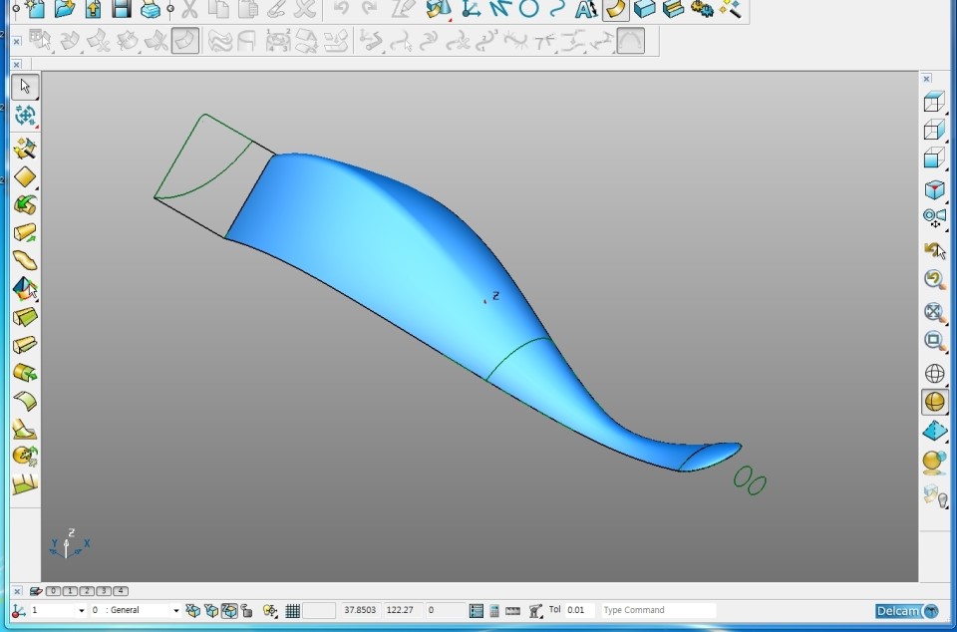Click the gold sphere material icon

point(934,463)
